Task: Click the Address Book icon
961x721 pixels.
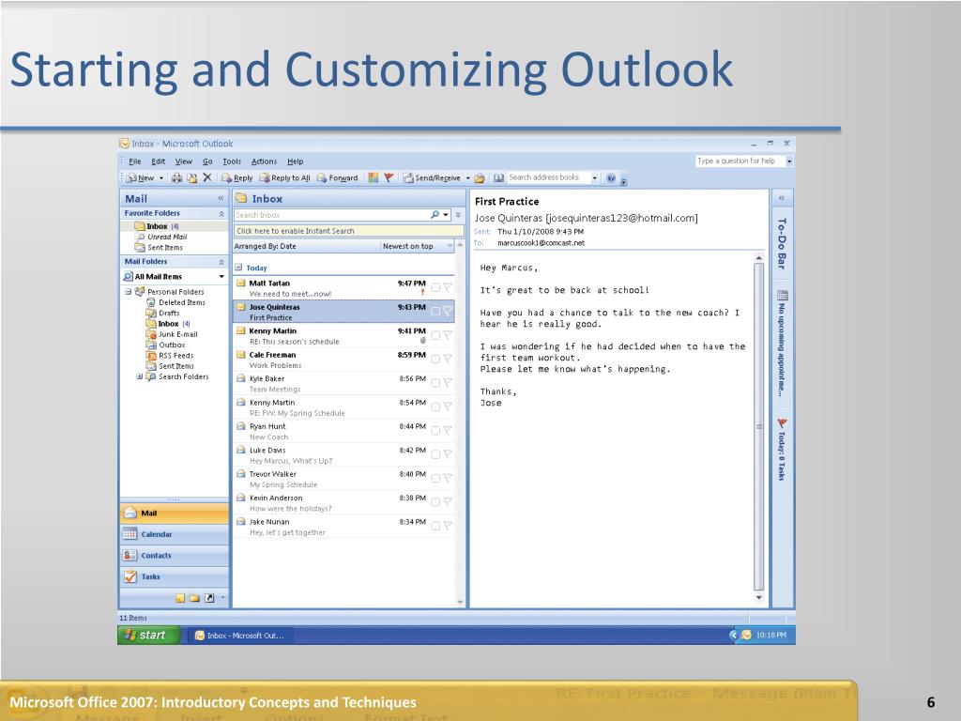Action: [499, 177]
